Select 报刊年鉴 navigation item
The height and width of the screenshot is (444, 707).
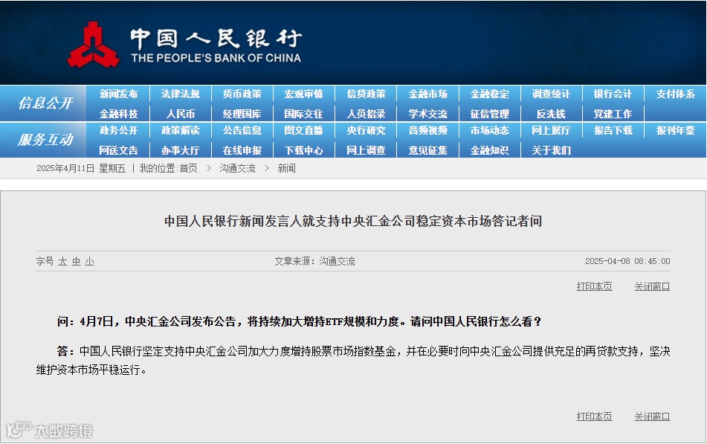pos(676,130)
